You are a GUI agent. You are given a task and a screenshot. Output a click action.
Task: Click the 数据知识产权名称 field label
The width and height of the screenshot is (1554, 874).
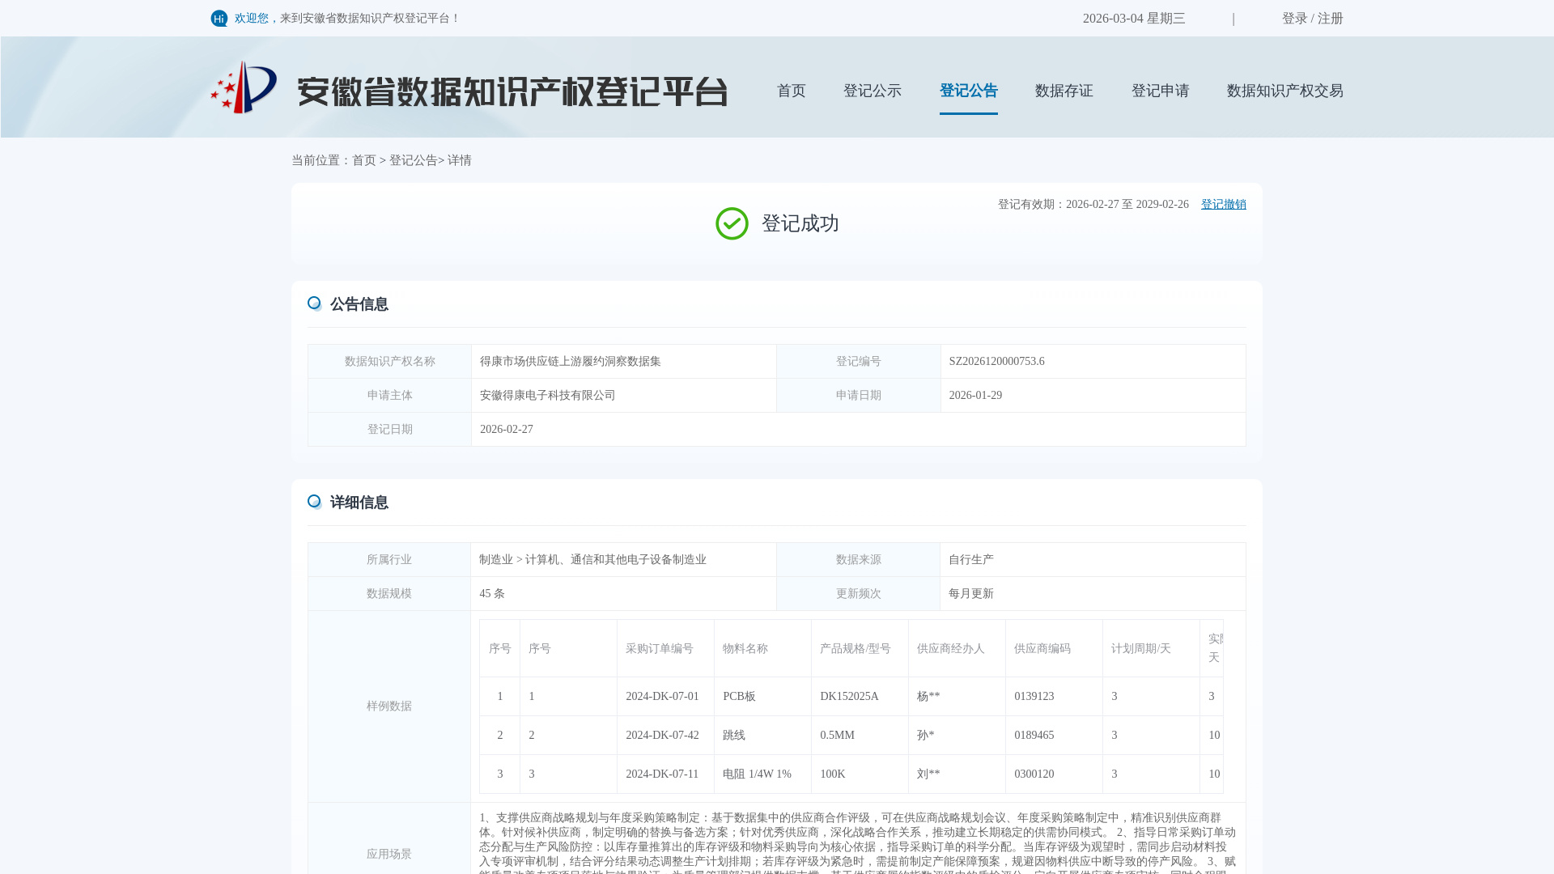pos(390,362)
